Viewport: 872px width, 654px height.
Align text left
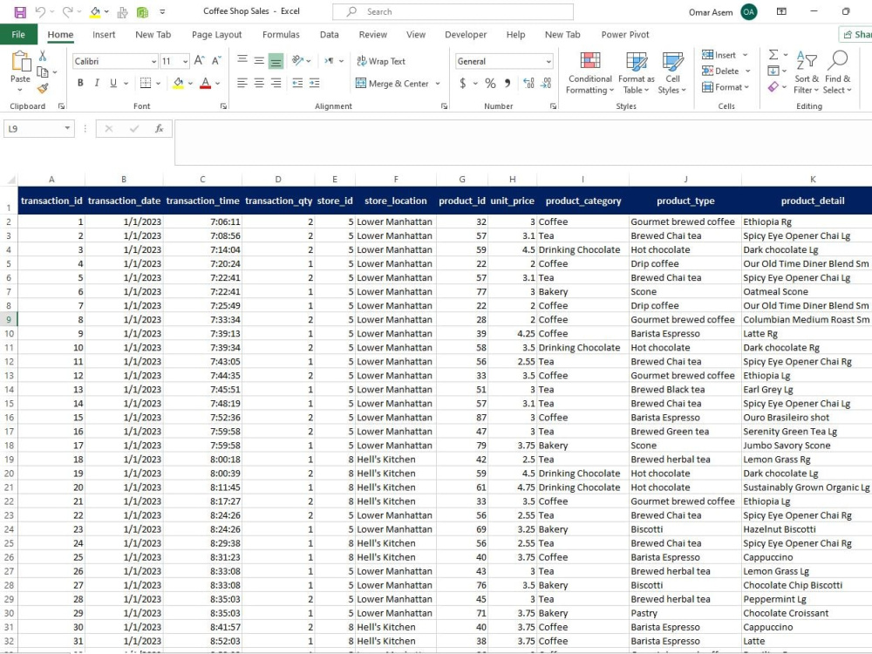pyautogui.click(x=242, y=83)
